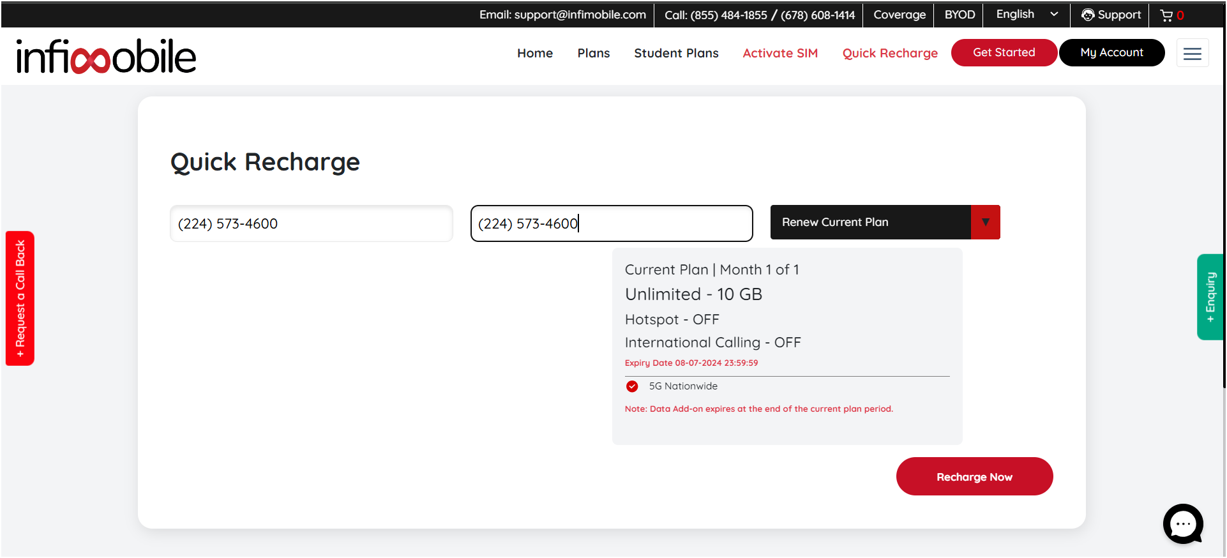Expand the English language dropdown
Image resolution: width=1227 pixels, height=558 pixels.
tap(1027, 15)
